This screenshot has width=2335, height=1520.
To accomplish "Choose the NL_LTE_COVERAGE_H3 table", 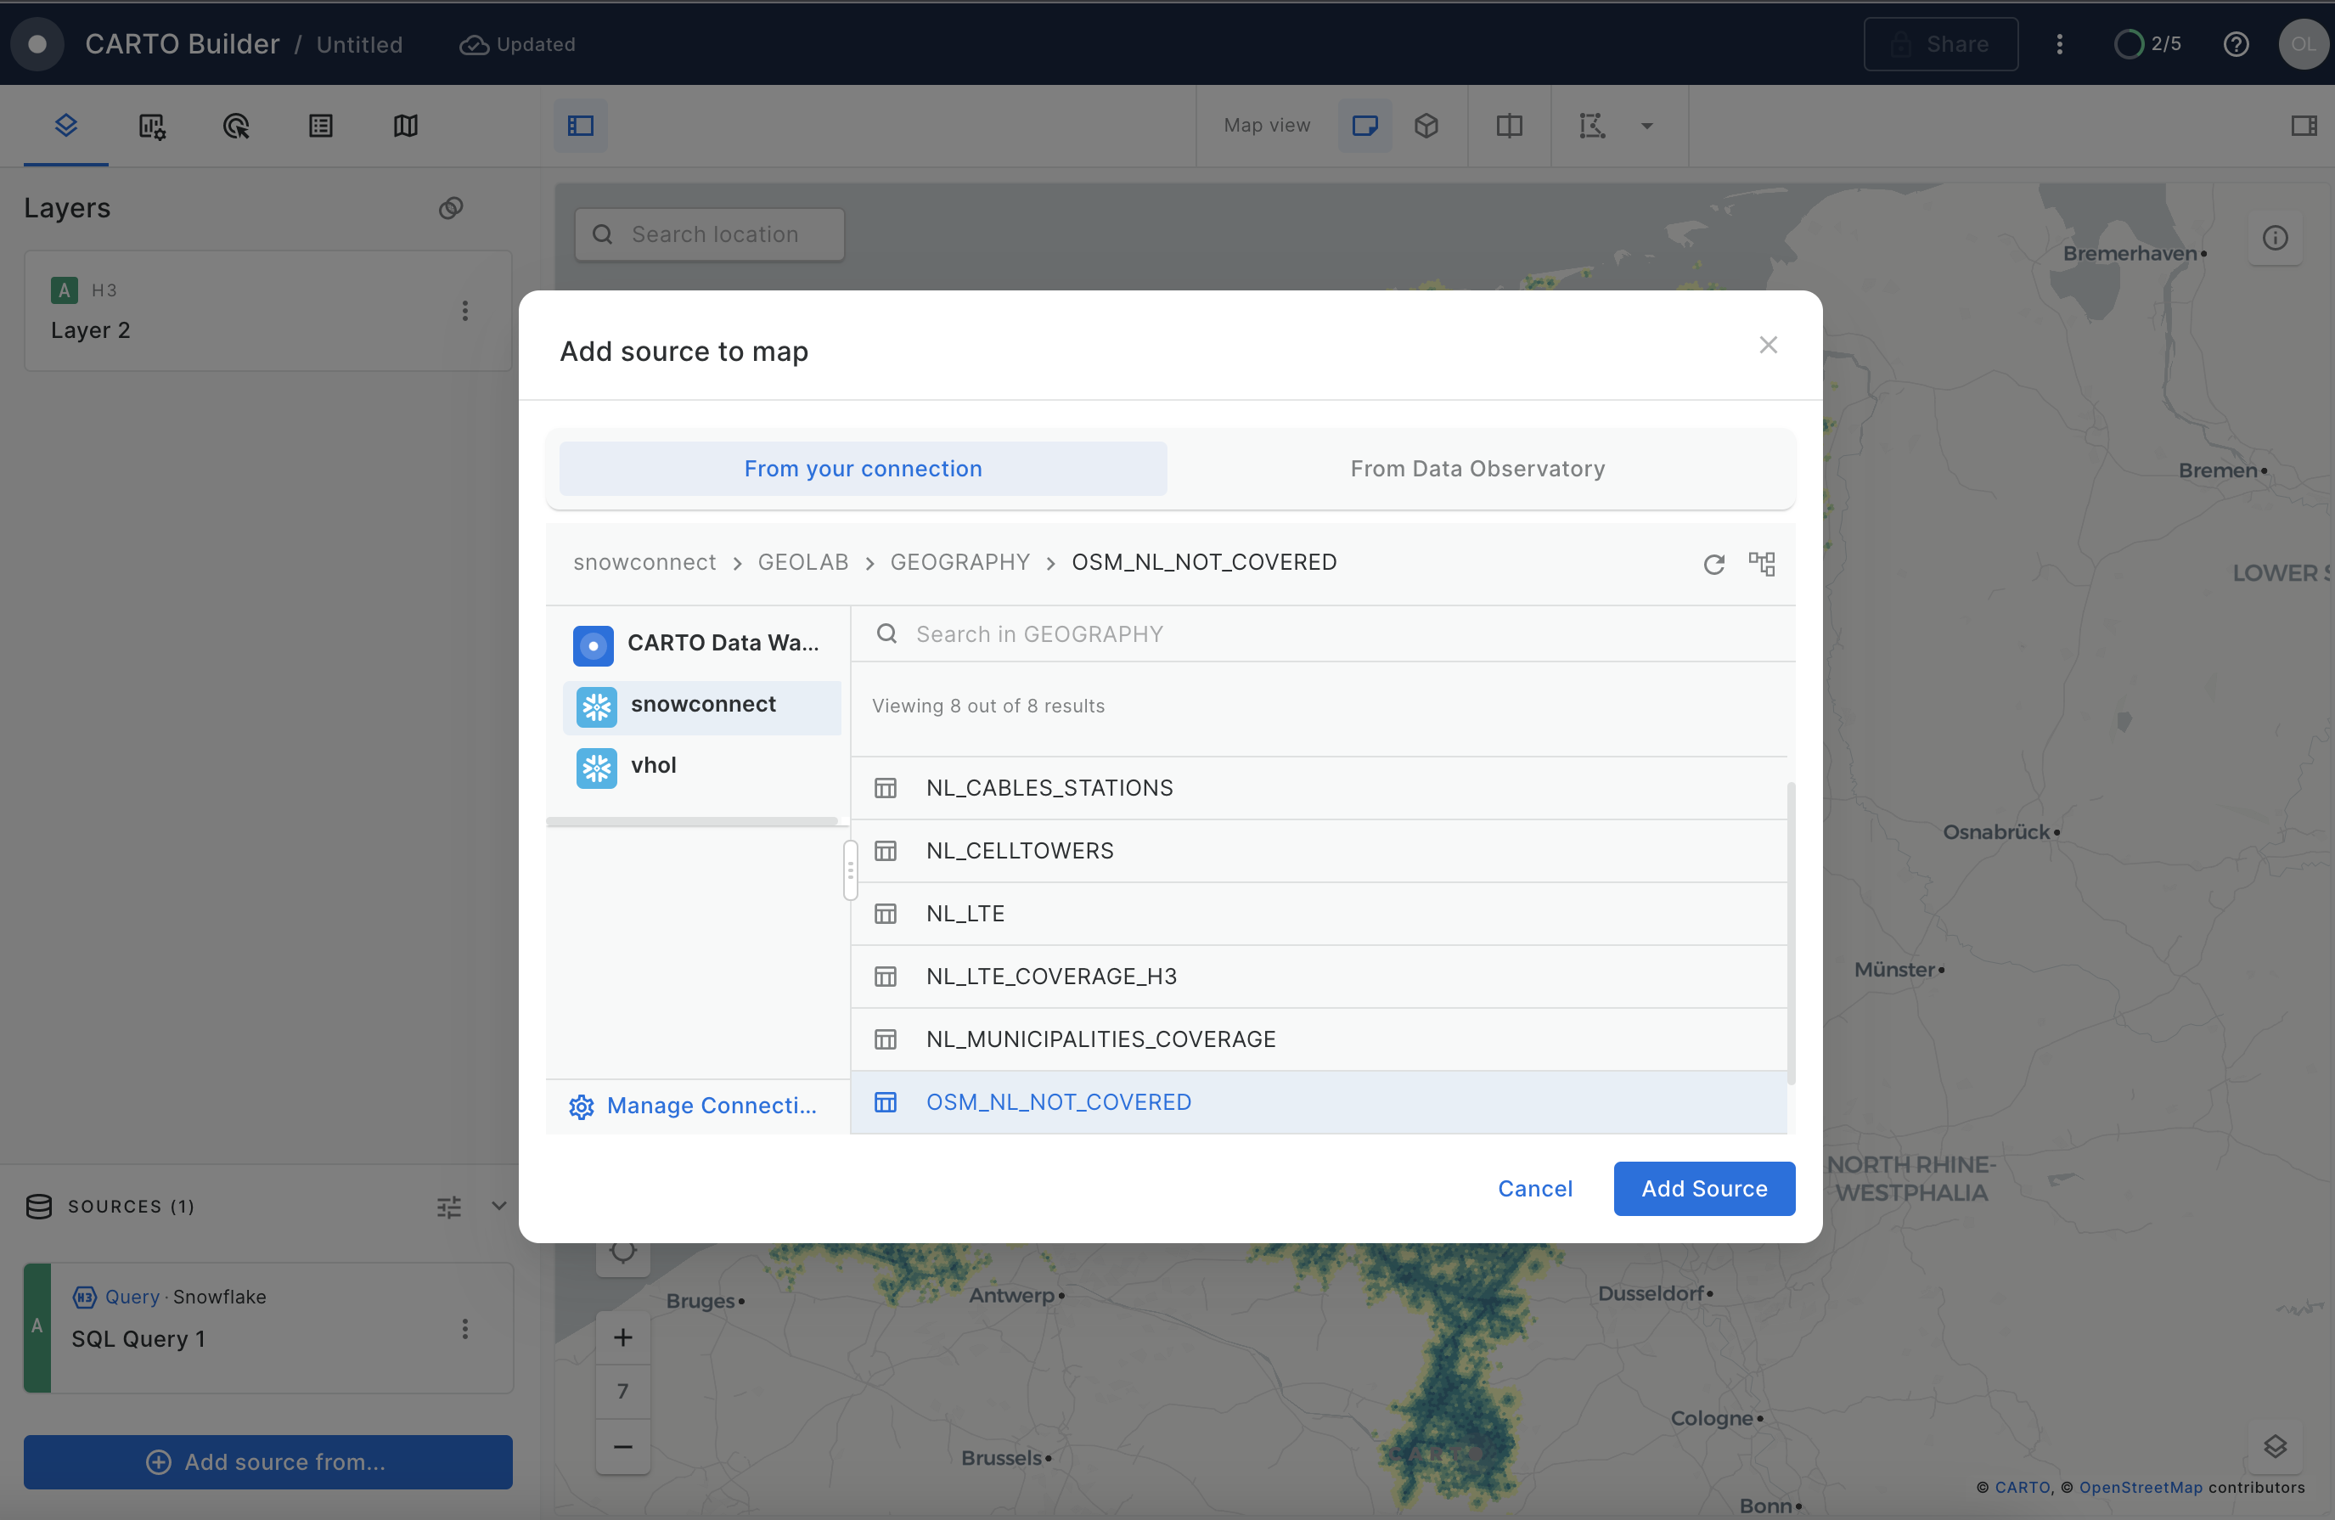I will (x=1051, y=977).
